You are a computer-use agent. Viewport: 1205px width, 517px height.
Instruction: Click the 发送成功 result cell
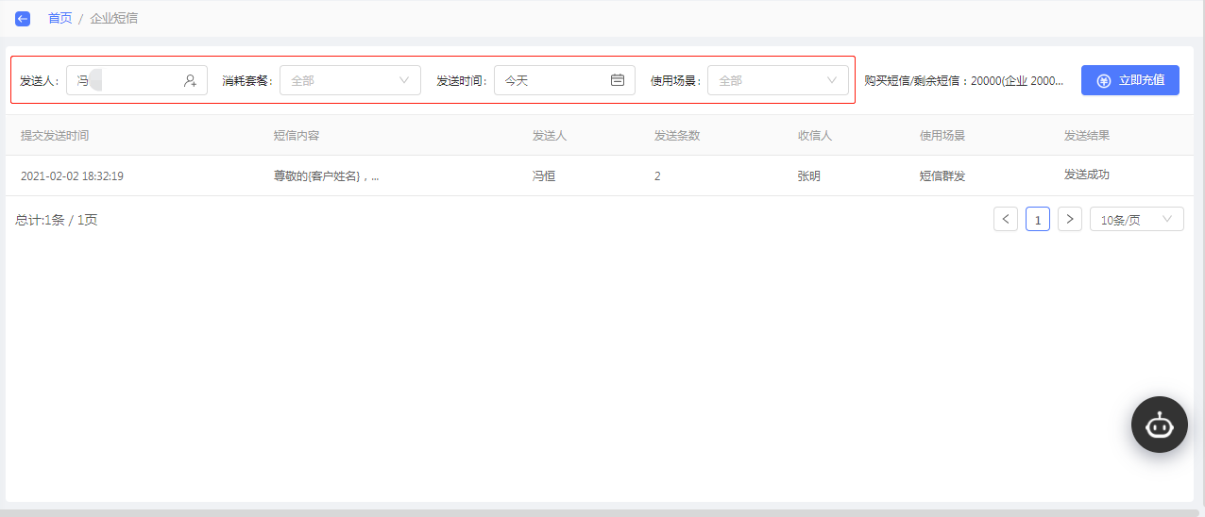click(1087, 175)
